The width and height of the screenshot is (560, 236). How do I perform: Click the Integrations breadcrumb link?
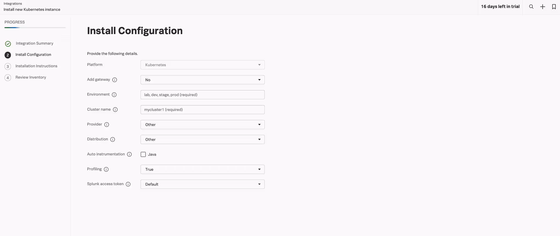point(13,4)
